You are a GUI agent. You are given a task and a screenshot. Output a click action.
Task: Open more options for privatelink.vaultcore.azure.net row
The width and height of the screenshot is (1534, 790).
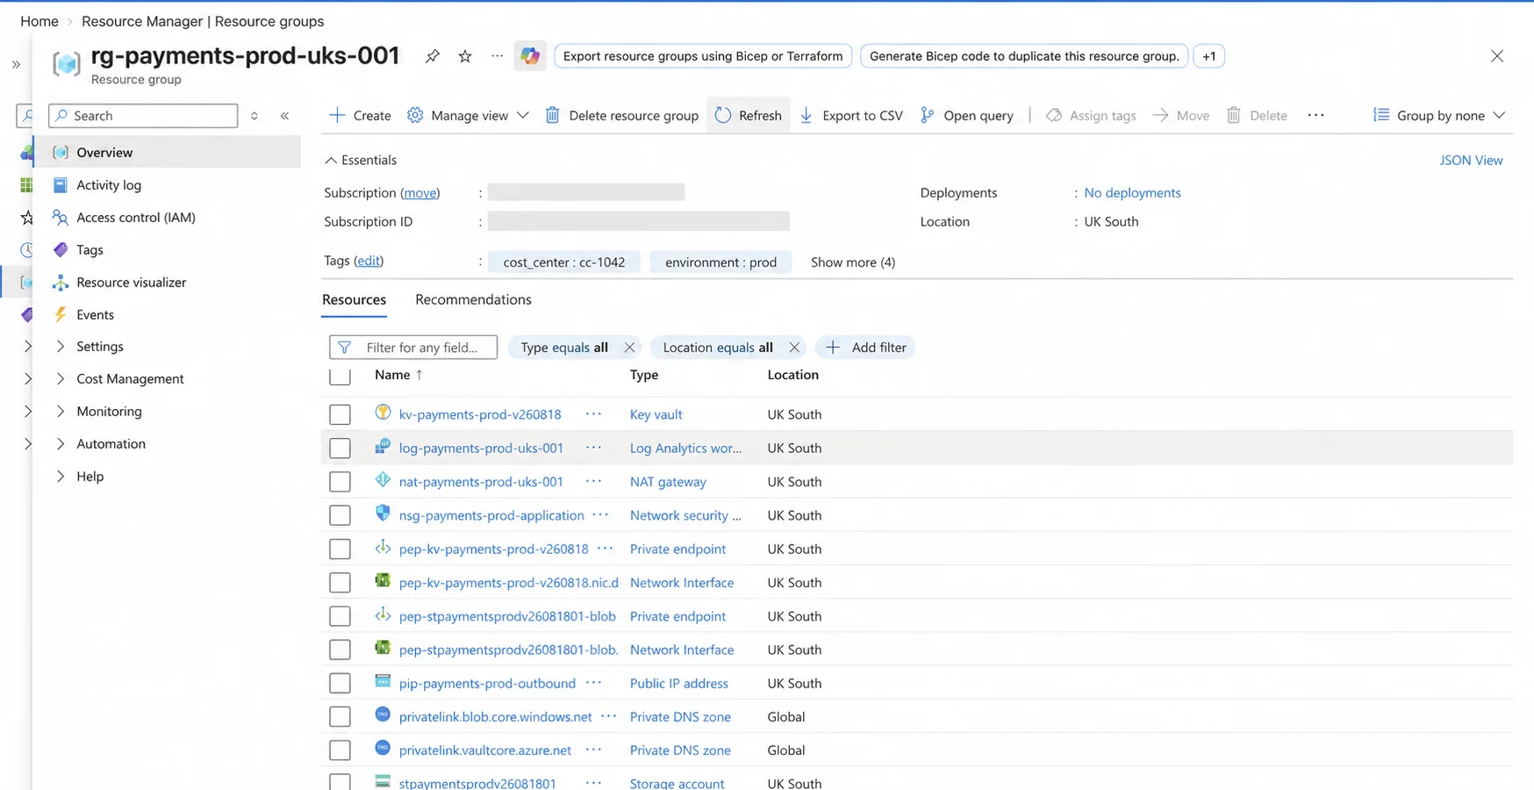[594, 750]
